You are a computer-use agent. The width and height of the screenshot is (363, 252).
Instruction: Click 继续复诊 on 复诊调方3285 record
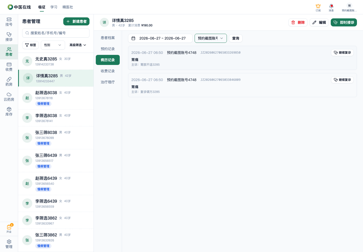tap(342, 80)
